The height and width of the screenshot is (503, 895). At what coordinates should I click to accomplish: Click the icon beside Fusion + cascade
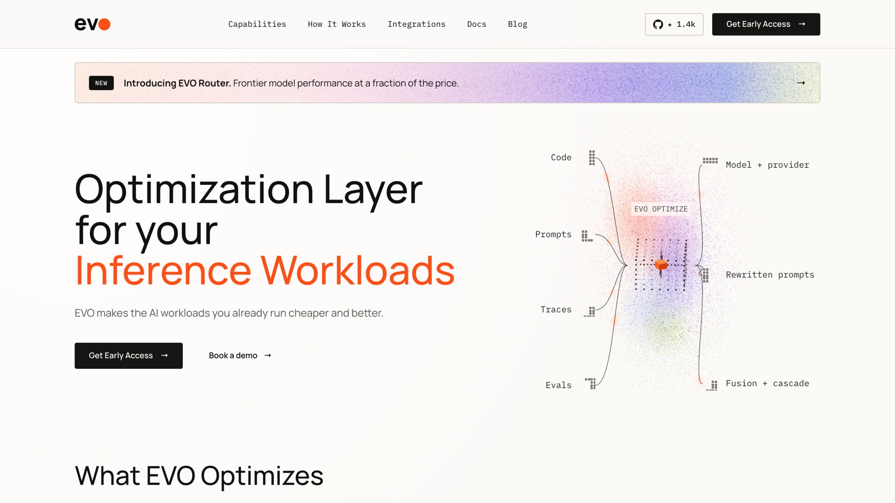pos(712,385)
